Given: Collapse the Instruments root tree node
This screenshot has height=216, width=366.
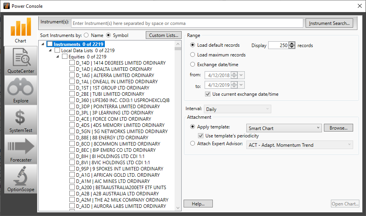Looking at the screenshot, I should [43, 44].
